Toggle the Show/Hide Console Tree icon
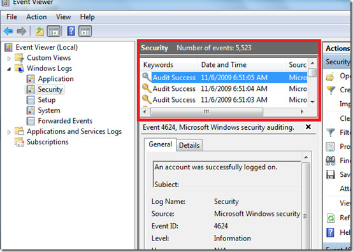 (x=54, y=31)
